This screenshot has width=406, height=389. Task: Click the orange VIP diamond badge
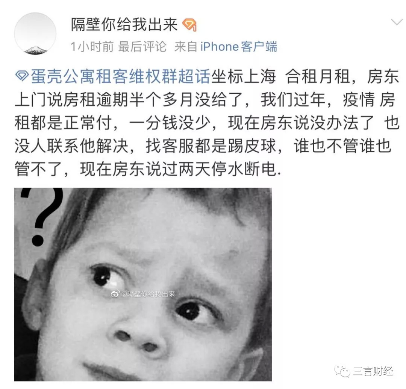coord(189,25)
